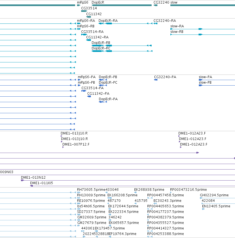Screen dimensions: 235x238
Task: Select the CG32240-RA transcript label
Action: 165,21
